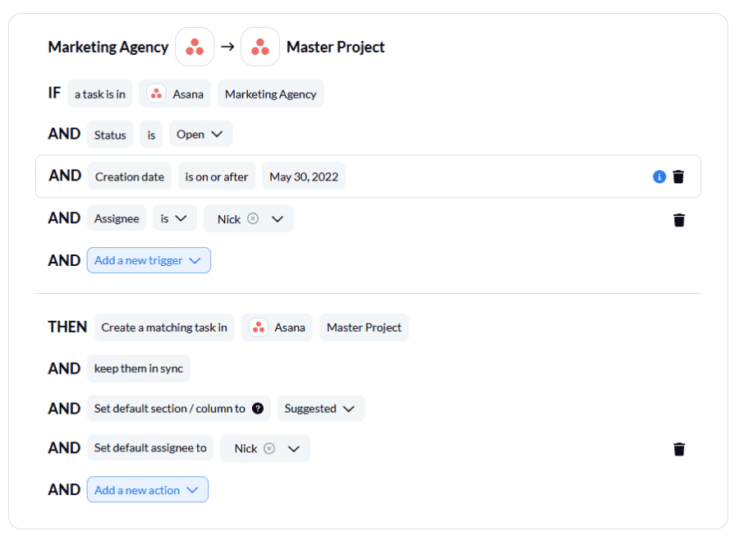
Task: Open the Add a new action menu
Action: point(147,489)
